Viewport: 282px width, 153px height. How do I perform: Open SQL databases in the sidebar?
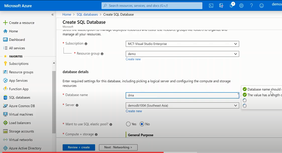[x=19, y=98]
